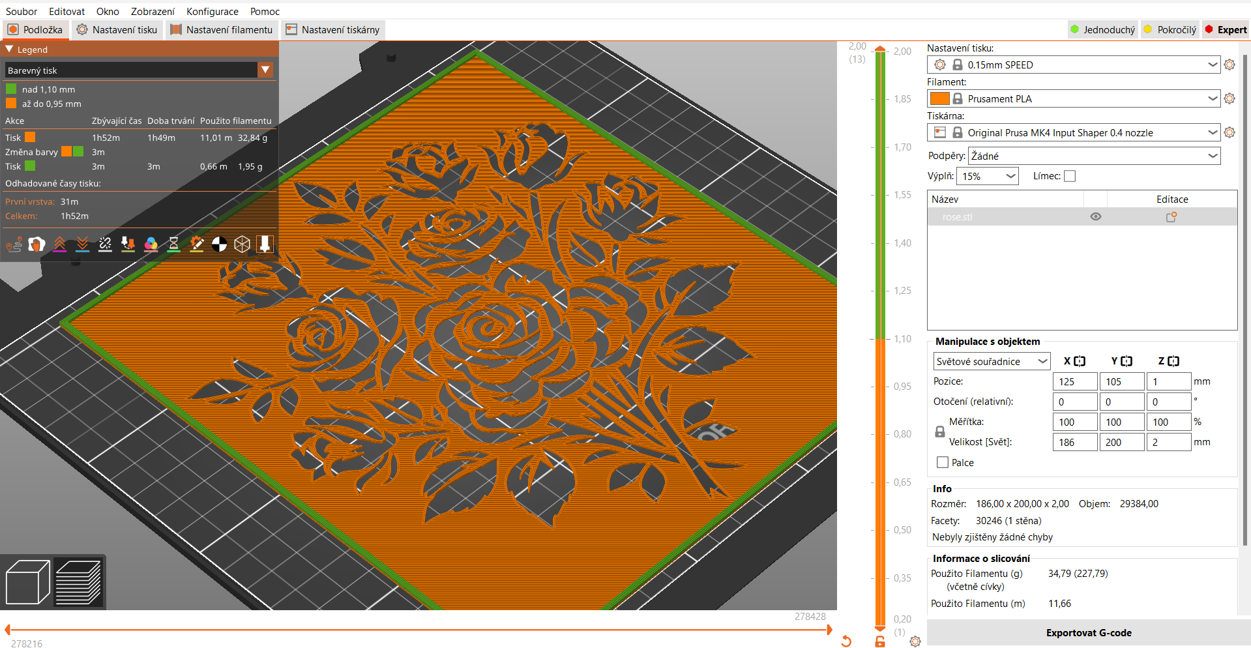This screenshot has height=648, width=1251.
Task: Switch to 3D editor cube view
Action: 27,582
